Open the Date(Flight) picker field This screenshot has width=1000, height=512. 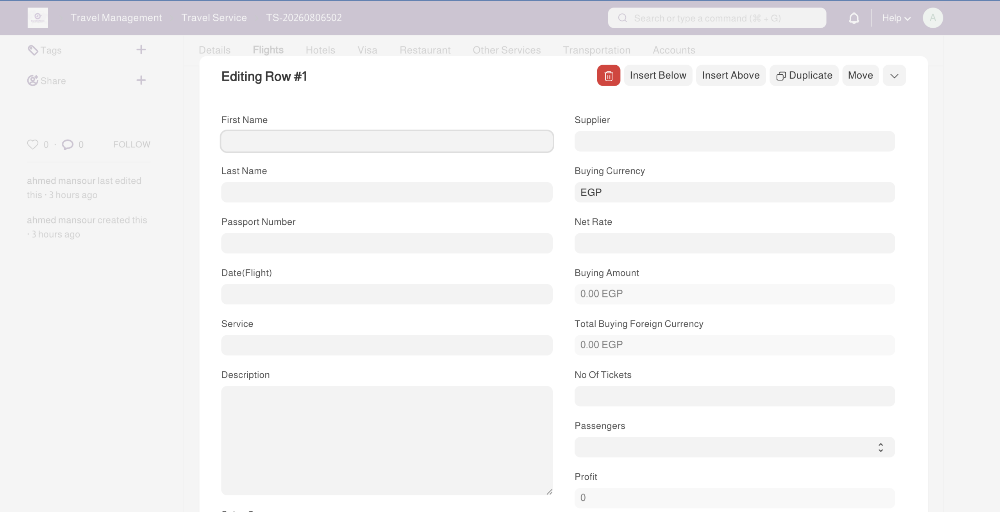click(x=387, y=294)
